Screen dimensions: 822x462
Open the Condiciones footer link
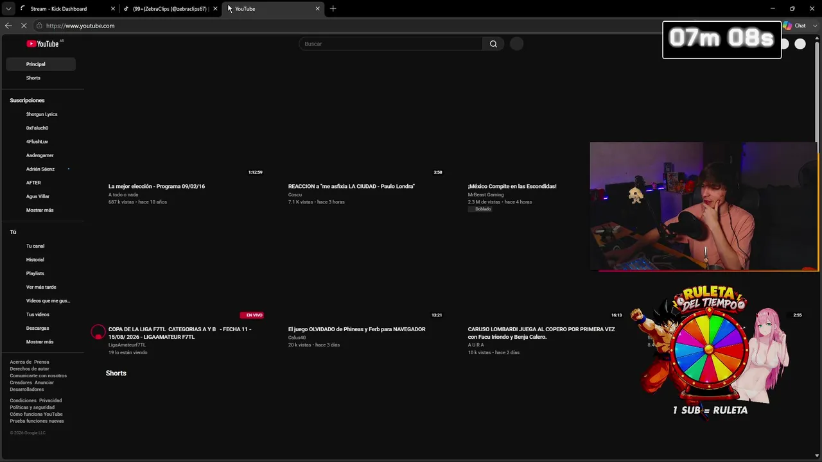[23, 400]
